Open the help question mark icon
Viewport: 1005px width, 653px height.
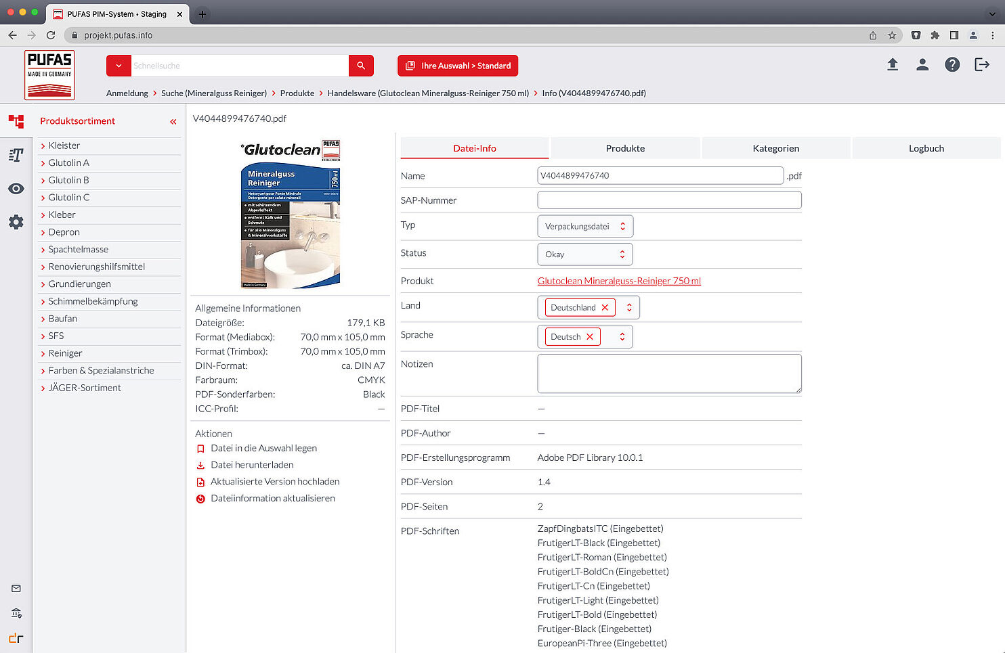pyautogui.click(x=952, y=64)
